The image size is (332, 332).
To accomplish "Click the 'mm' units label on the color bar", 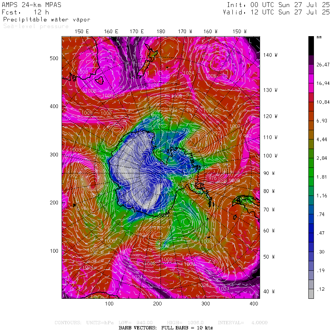I will tap(319, 37).
